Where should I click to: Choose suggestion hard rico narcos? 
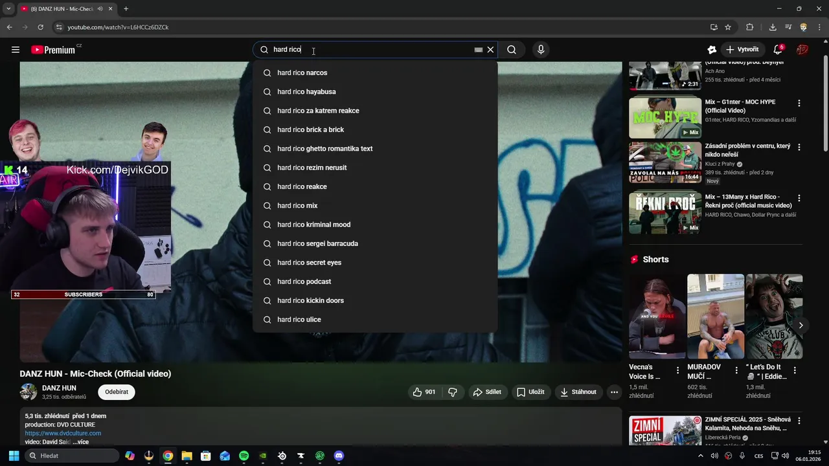(376, 72)
